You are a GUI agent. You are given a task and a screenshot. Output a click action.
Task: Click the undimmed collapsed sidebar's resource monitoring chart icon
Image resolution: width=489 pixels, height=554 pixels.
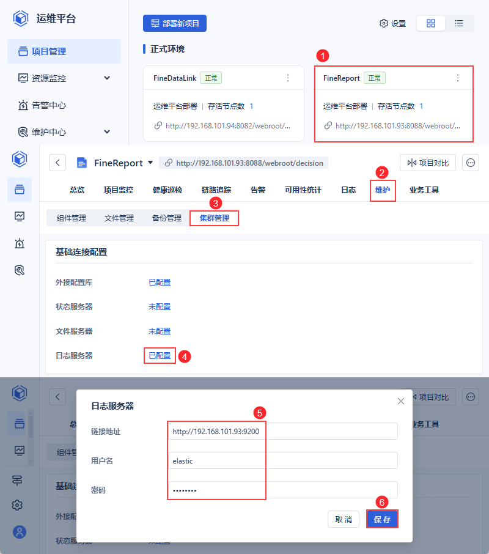click(20, 216)
